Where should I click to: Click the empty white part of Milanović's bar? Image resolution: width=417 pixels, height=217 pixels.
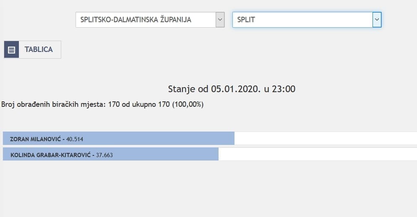pyautogui.click(x=325, y=138)
